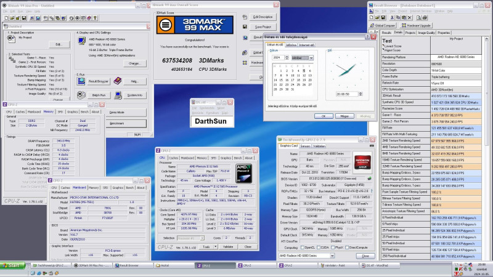The width and height of the screenshot is (493, 277).
Task: Click OK in the date and time dialog
Action: (324, 116)
